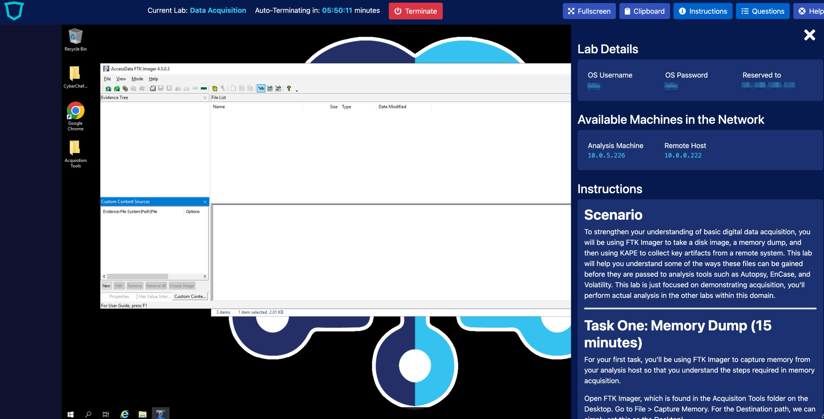
Task: Click the yellow question mark help icon
Action: [x=289, y=88]
